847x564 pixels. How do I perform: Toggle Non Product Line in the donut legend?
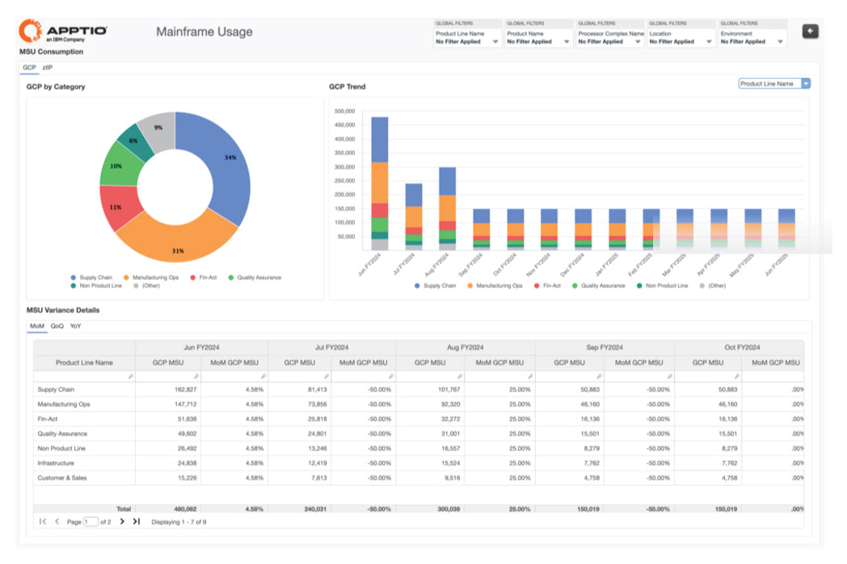pos(96,286)
